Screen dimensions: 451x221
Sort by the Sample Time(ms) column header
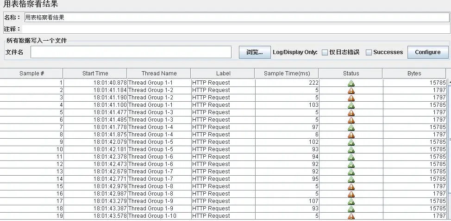(287, 73)
